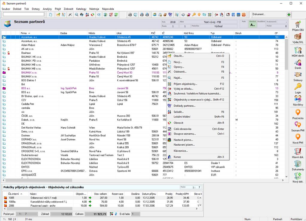306x221 pixels.
Task: Choose Odstranit... in the context menu
Action: click(198, 71)
